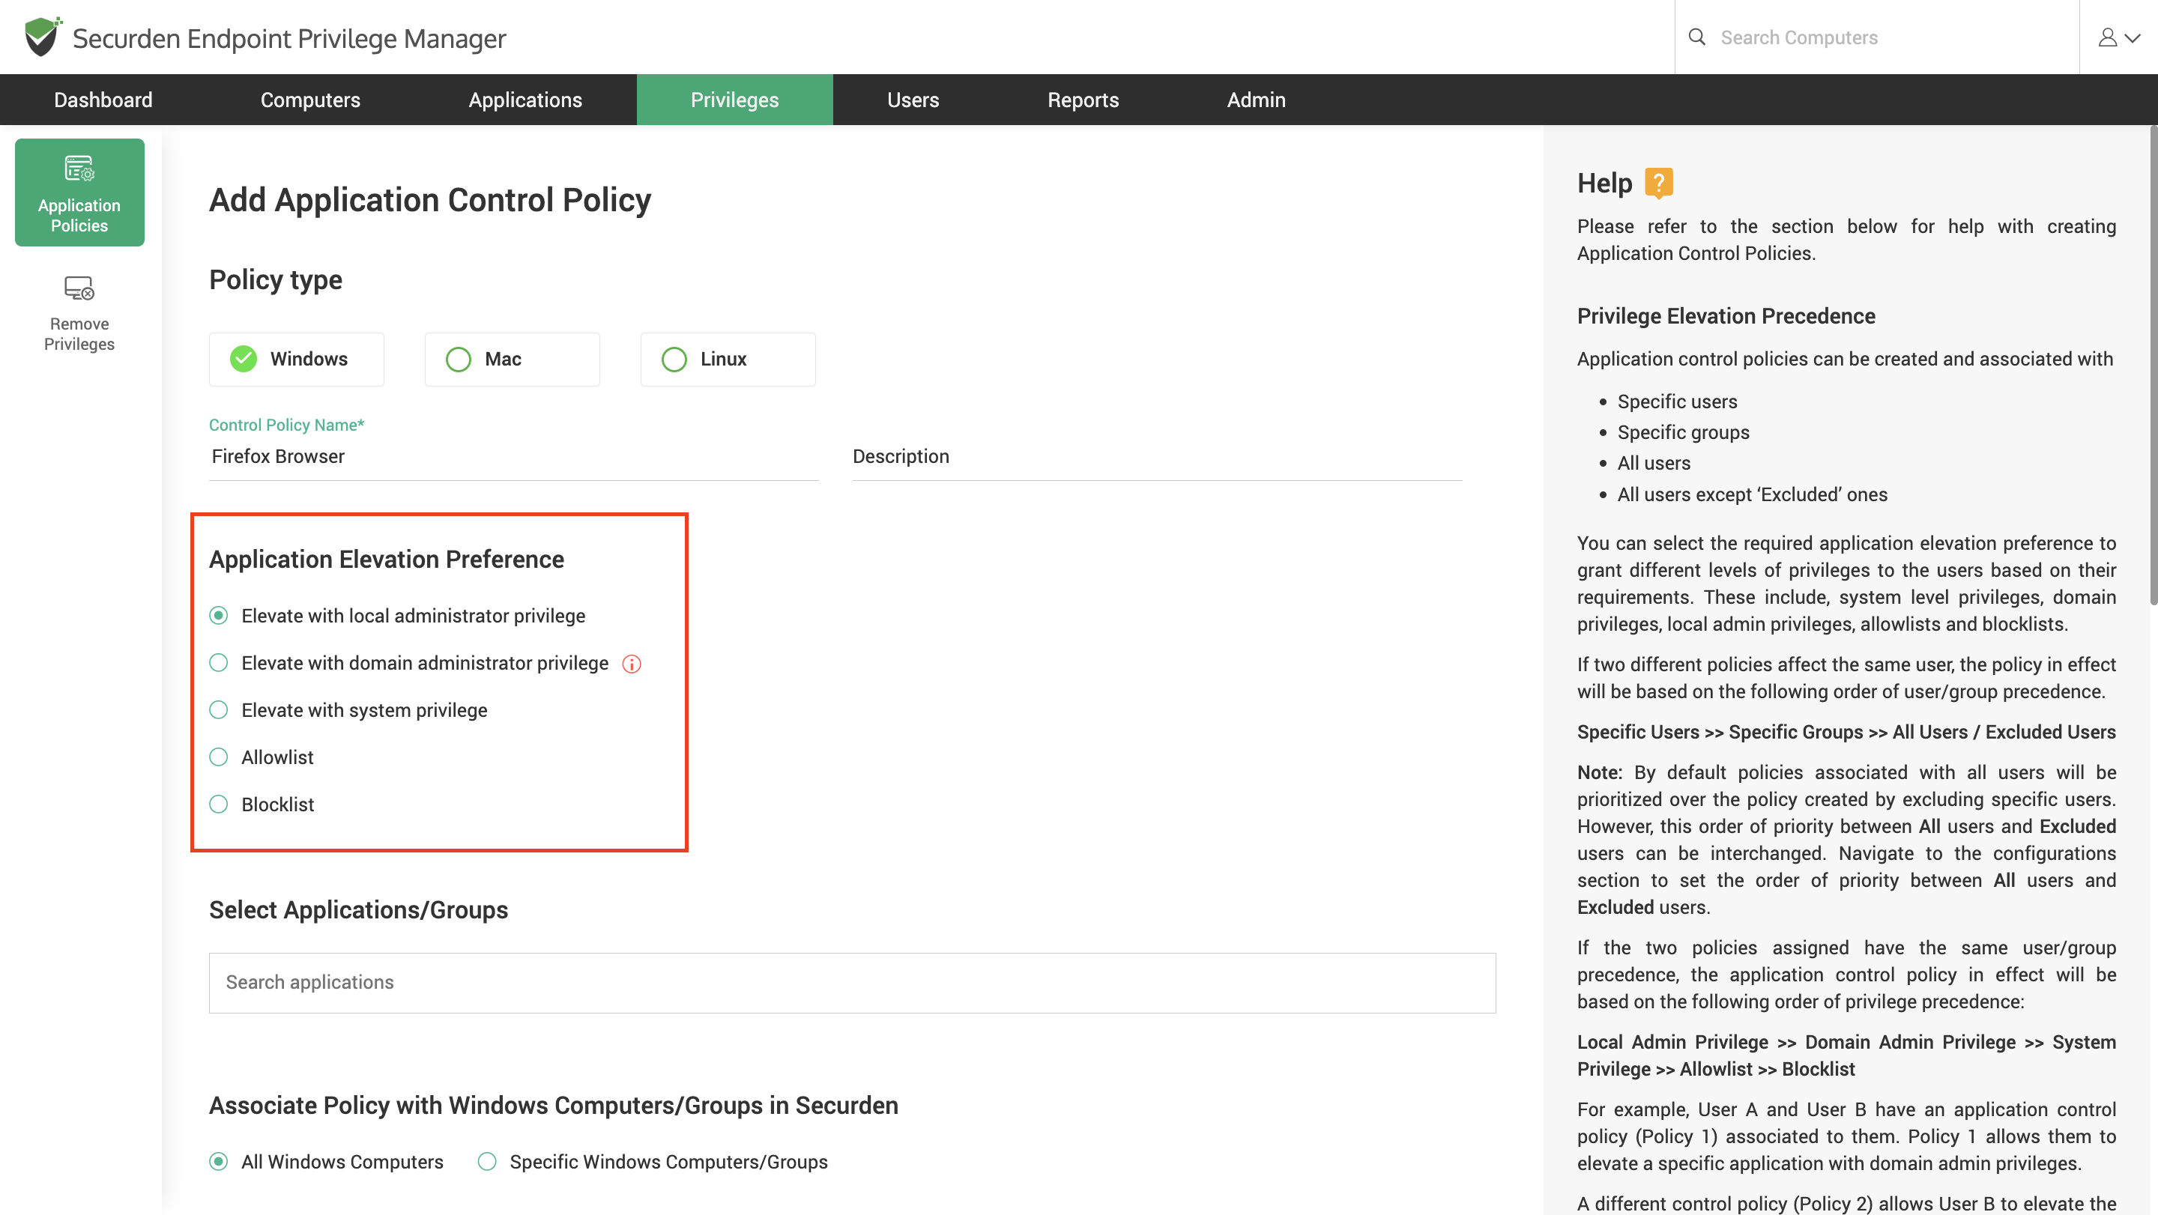The height and width of the screenshot is (1215, 2158).
Task: Go to the Dashboard tab
Action: pos(103,100)
